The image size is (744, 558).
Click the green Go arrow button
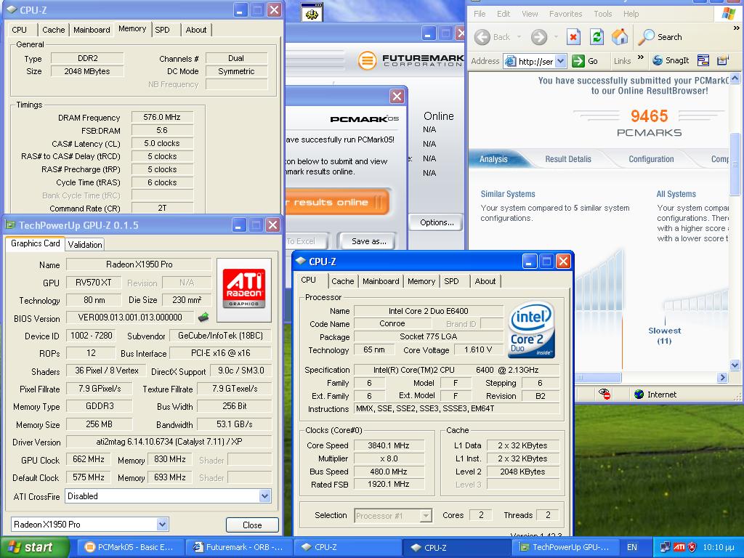pos(578,61)
